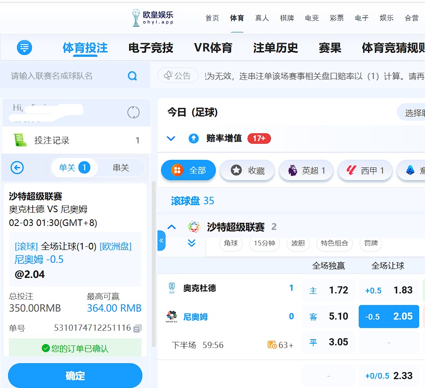Click the back arrow in bet slip
The width and height of the screenshot is (425, 388).
(x=17, y=167)
